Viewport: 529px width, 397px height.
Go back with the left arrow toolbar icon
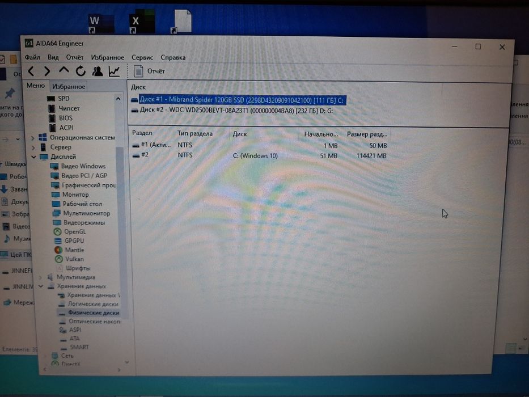click(31, 71)
